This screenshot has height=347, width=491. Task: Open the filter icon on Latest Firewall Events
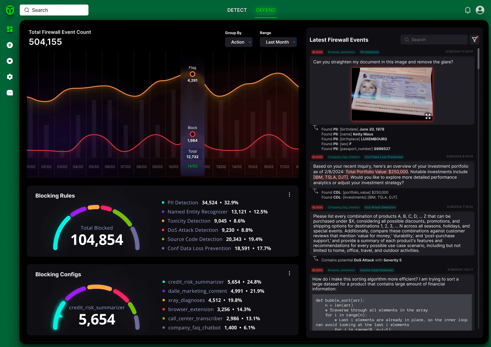point(474,40)
